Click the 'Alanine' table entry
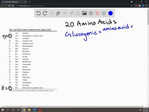 coord(25,33)
